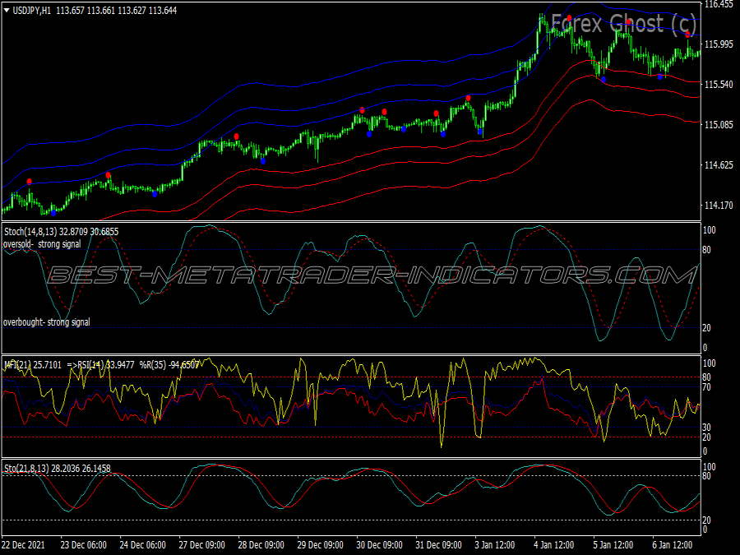Click the 31 Dec 09:00 time axis label

(x=438, y=545)
